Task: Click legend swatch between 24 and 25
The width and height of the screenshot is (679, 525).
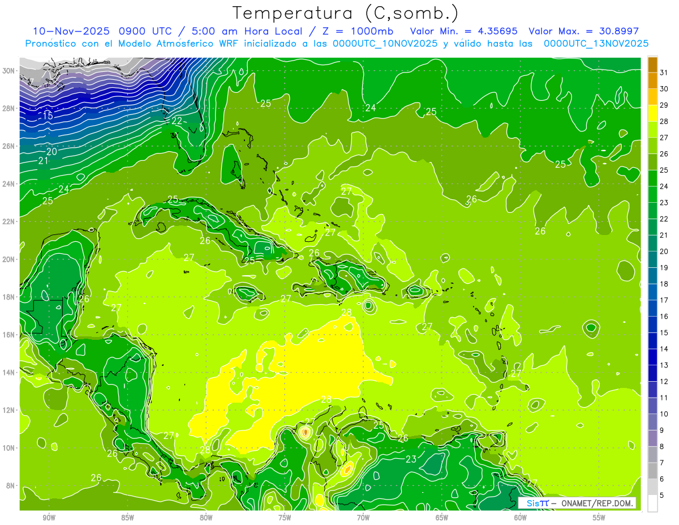Action: [652, 178]
